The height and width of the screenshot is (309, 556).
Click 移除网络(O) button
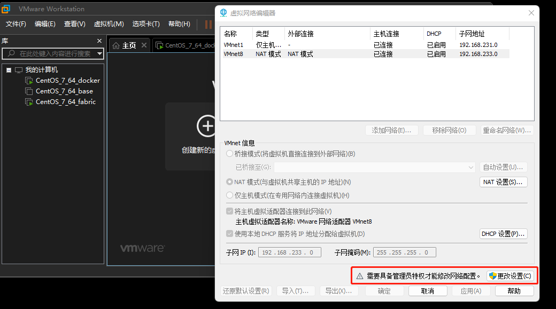449,130
